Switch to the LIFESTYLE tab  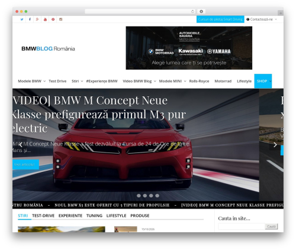click(x=116, y=216)
